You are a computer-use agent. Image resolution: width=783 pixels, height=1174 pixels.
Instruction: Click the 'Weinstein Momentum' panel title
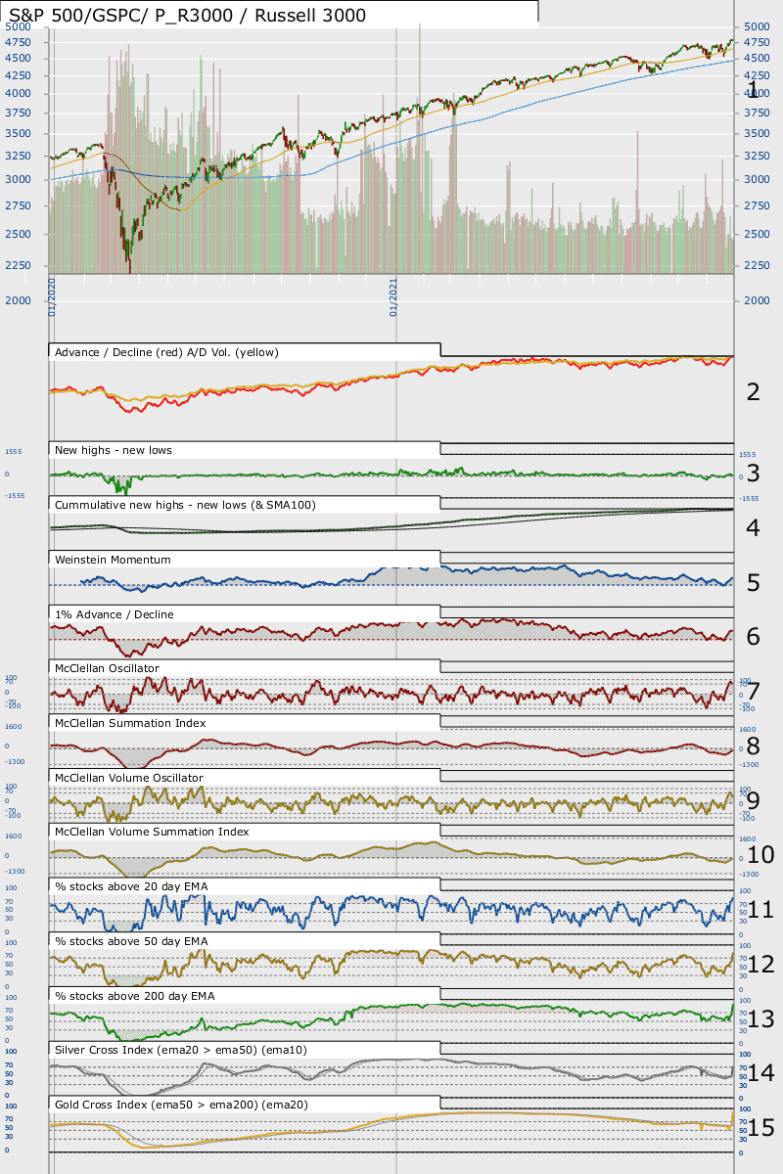(x=114, y=560)
